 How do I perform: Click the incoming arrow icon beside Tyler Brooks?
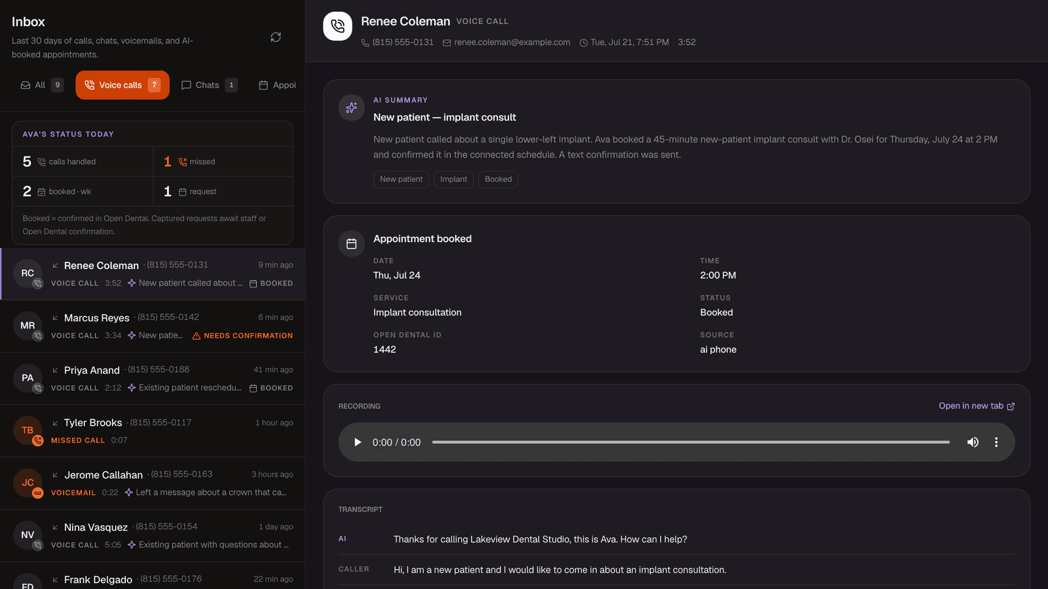click(56, 423)
